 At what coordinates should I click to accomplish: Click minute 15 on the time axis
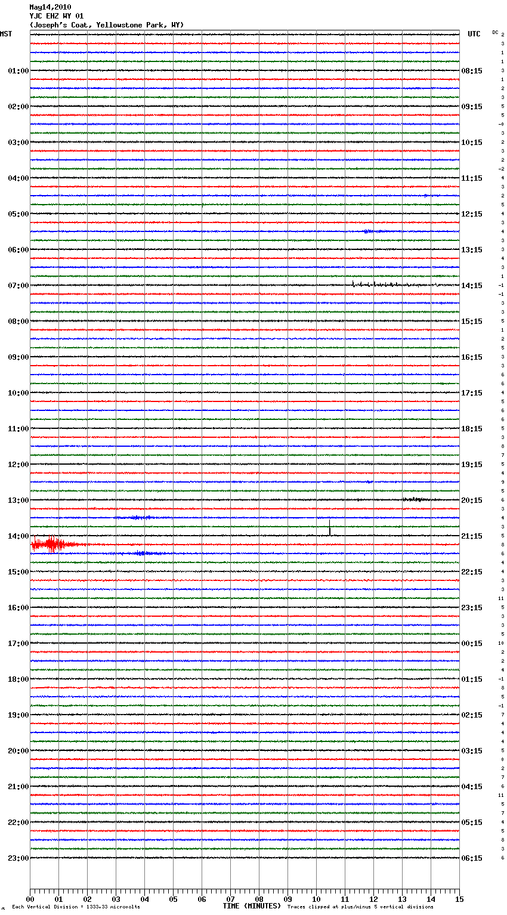pyautogui.click(x=459, y=899)
